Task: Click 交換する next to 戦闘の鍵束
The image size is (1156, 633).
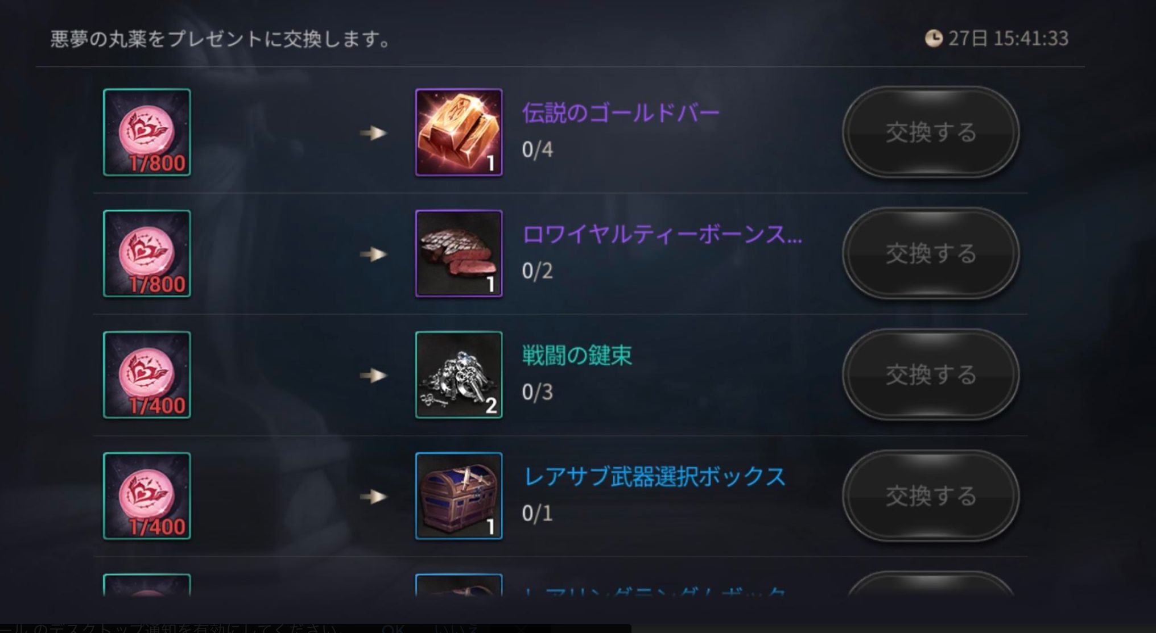Action: tap(931, 375)
